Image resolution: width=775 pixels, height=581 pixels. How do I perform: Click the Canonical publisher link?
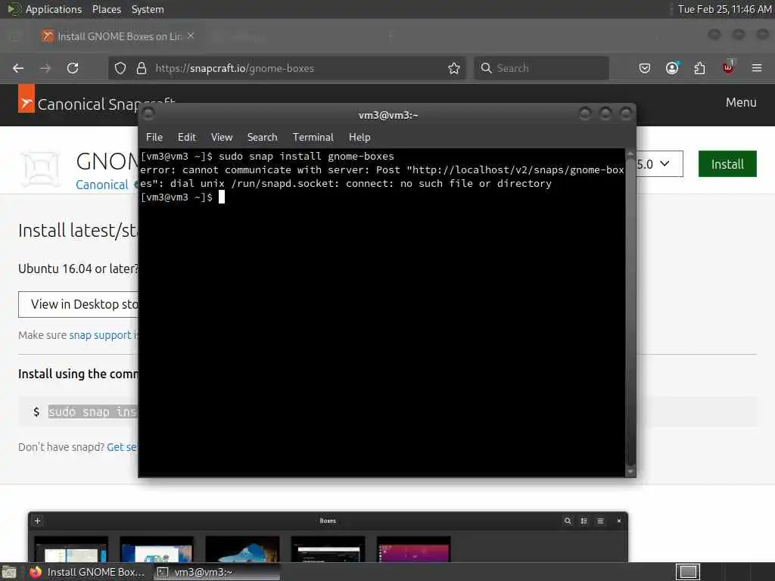101,185
